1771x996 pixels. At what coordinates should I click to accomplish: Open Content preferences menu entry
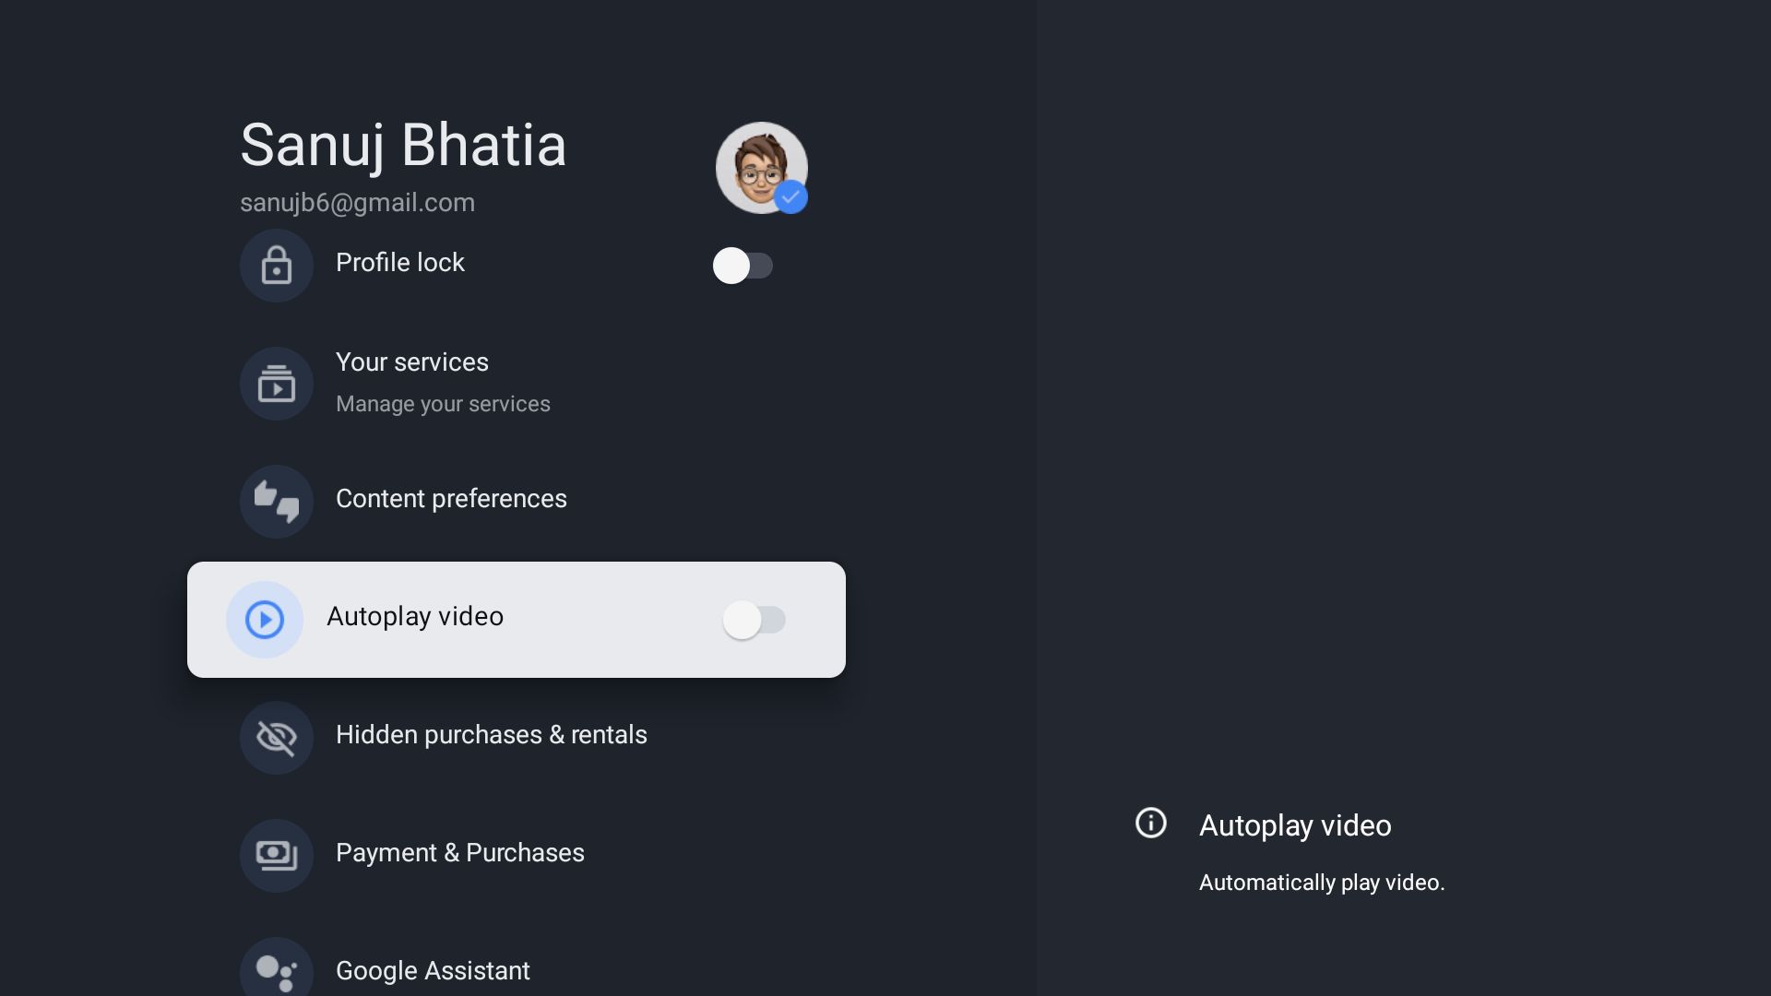coord(451,499)
